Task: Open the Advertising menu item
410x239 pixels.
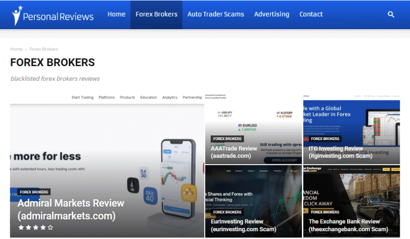Action: point(271,14)
